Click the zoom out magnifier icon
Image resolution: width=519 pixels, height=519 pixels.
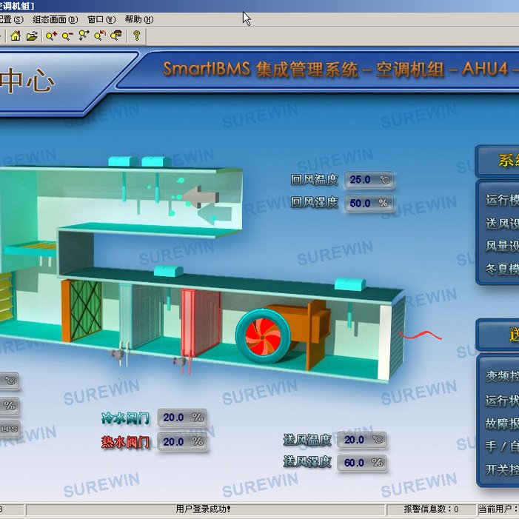67,36
